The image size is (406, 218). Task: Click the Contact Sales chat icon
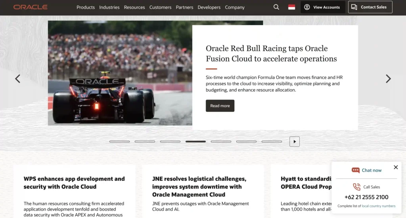(x=354, y=7)
